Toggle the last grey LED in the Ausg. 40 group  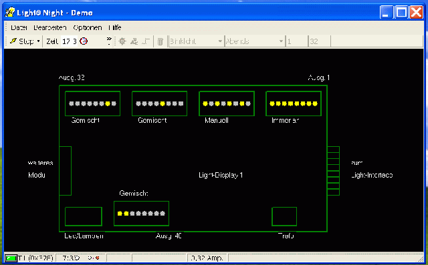click(163, 213)
